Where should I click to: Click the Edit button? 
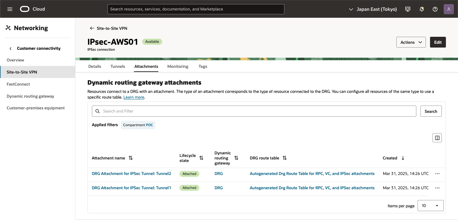click(x=438, y=42)
